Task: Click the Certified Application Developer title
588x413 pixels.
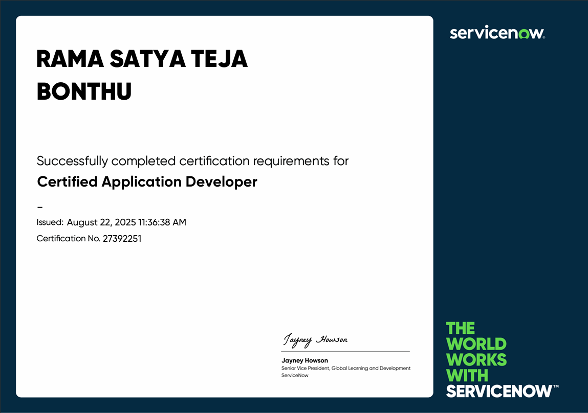Action: 146,182
